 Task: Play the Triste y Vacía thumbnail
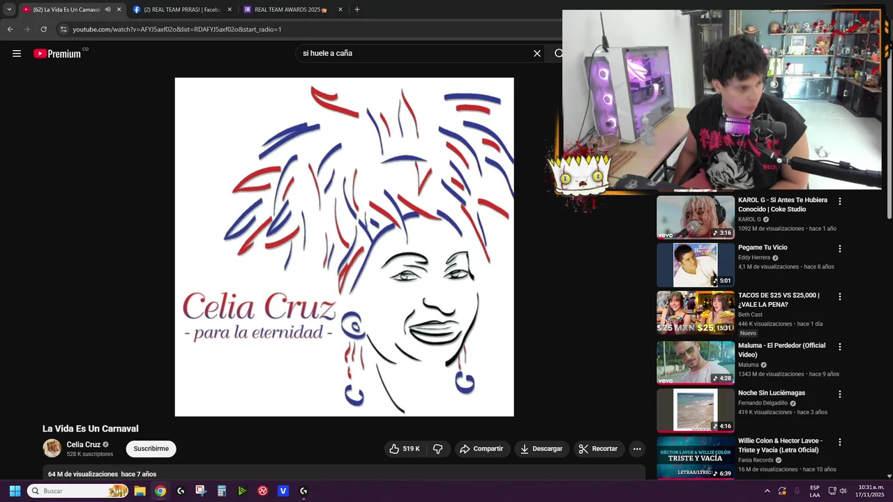coord(696,457)
